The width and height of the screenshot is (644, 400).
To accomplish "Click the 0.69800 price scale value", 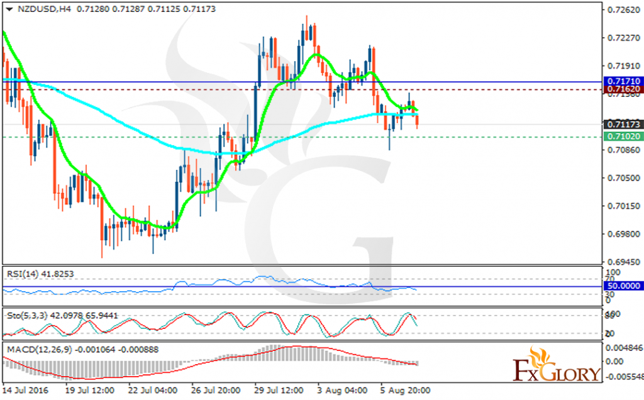I will click(x=624, y=234).
